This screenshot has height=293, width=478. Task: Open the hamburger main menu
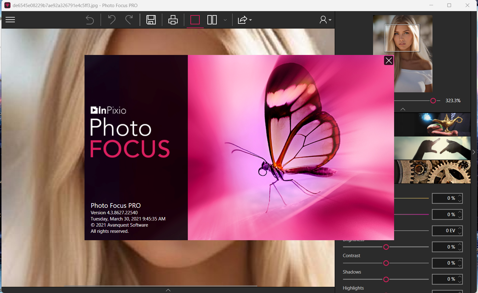click(x=10, y=20)
